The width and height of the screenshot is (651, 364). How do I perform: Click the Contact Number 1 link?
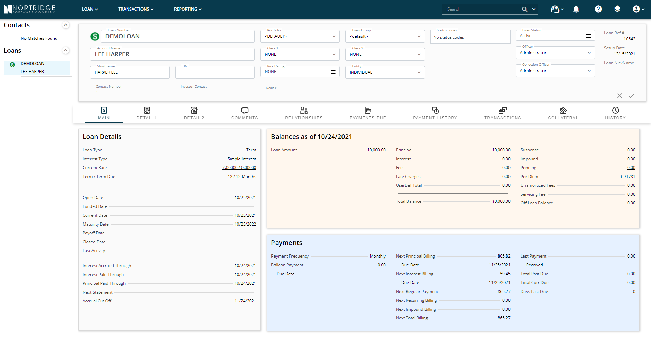point(97,93)
